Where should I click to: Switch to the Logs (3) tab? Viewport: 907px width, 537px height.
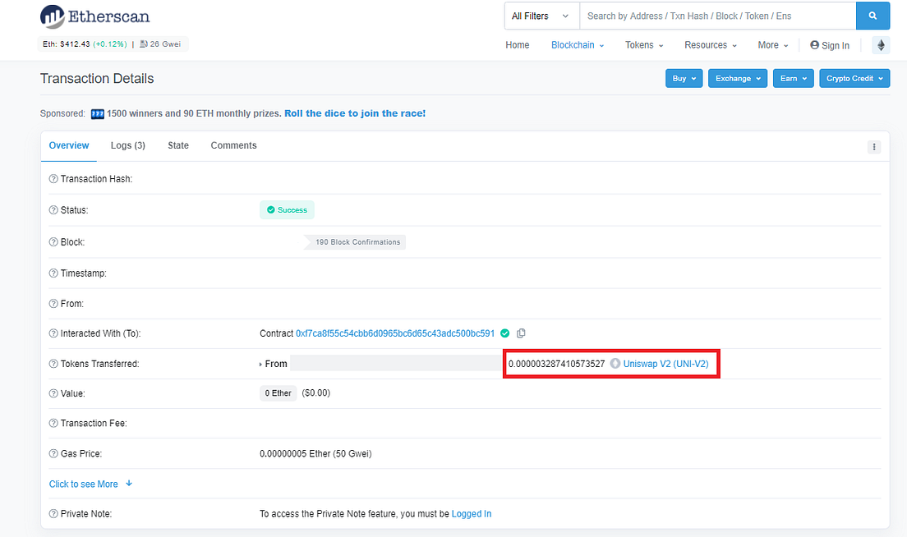point(127,145)
